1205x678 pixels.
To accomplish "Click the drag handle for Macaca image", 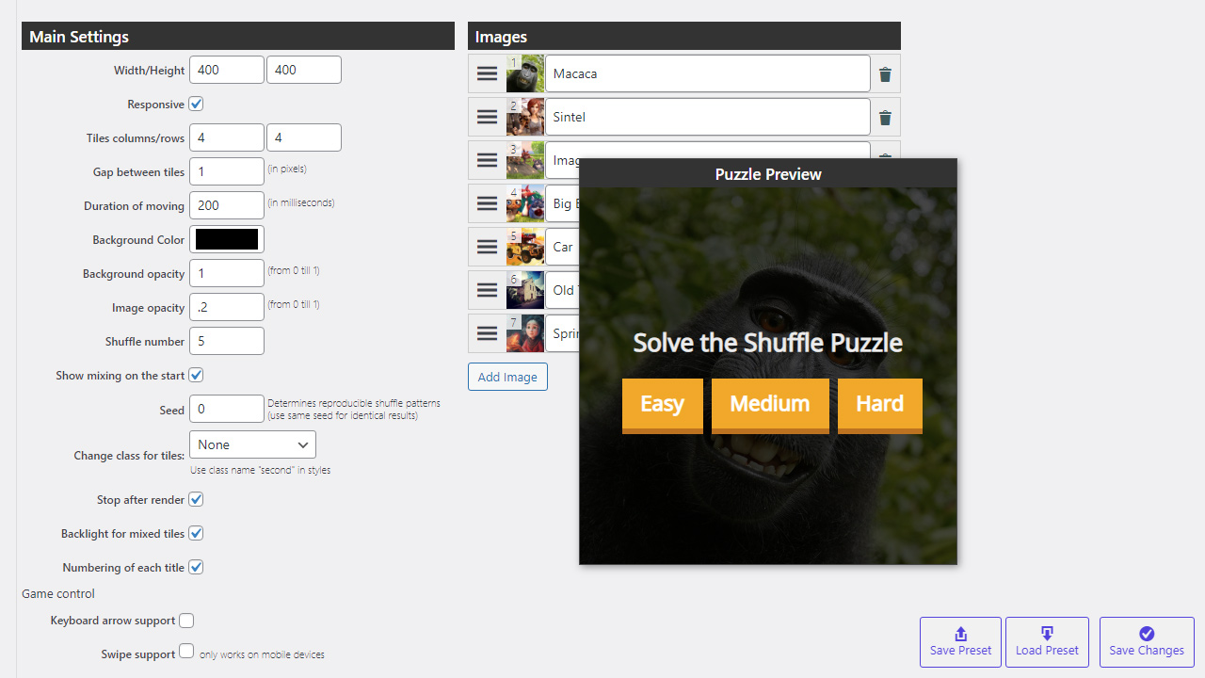I will [487, 73].
